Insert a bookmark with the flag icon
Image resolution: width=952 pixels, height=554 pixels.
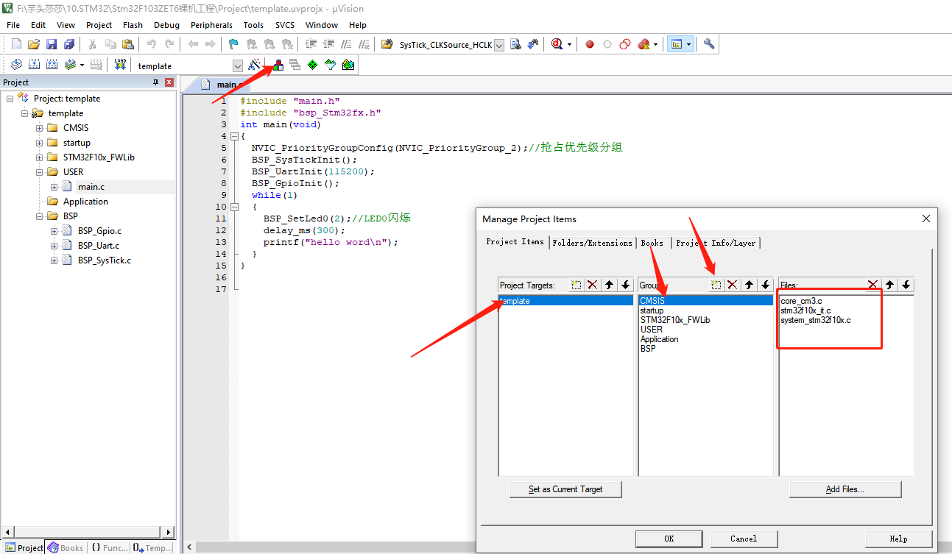point(233,44)
